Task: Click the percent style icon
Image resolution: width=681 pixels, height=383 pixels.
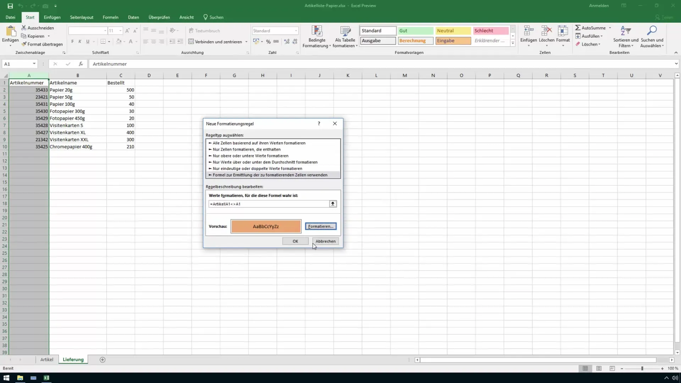Action: [x=268, y=42]
